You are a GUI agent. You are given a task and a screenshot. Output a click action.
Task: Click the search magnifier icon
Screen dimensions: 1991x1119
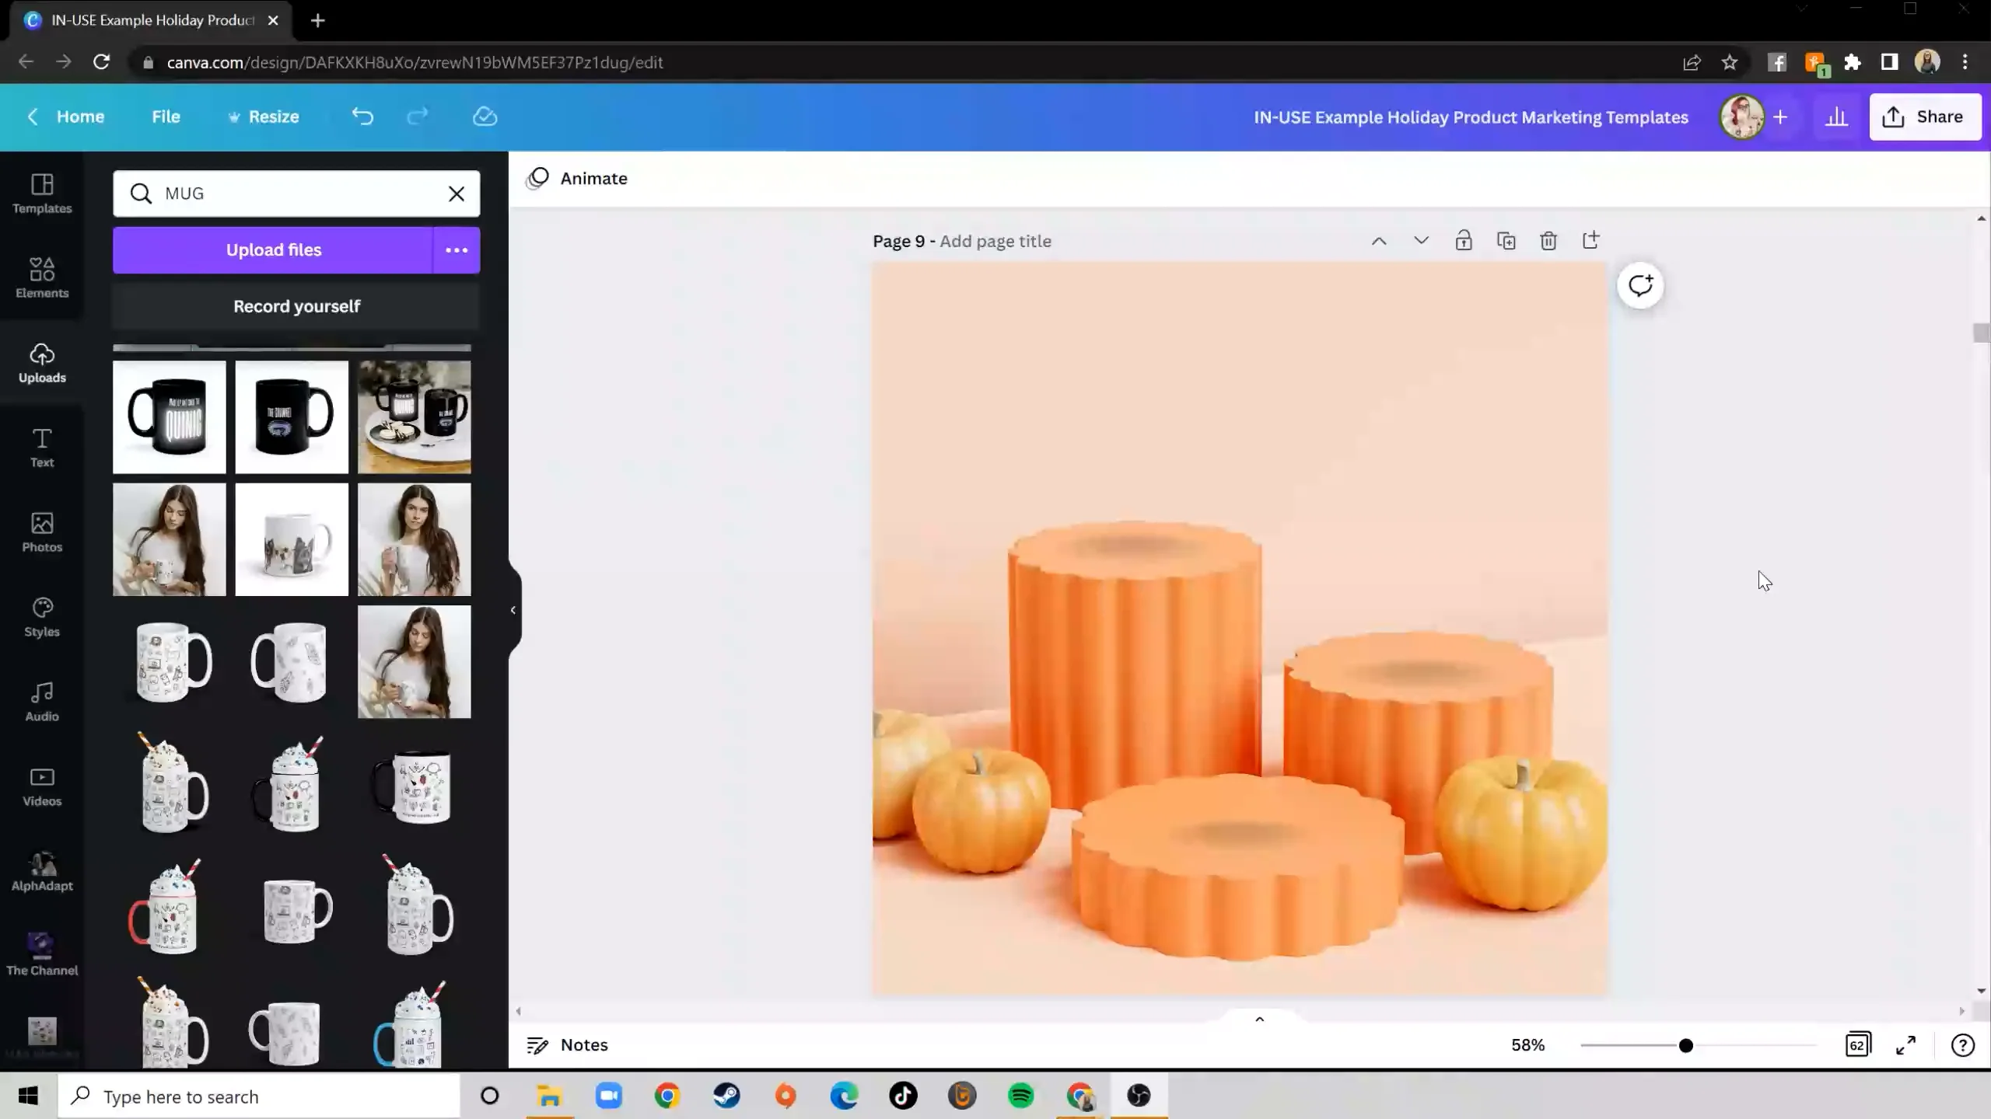pyautogui.click(x=141, y=193)
